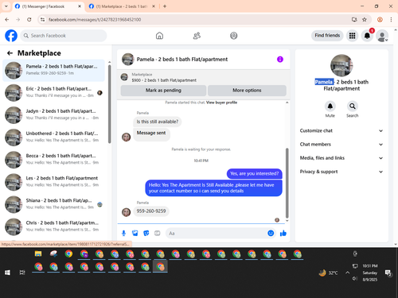The height and width of the screenshot is (298, 398).
Task: Expand Privacy & support section
Action: tap(341, 172)
